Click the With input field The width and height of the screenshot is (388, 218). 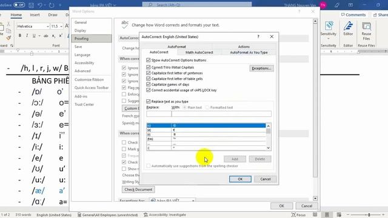point(221,114)
